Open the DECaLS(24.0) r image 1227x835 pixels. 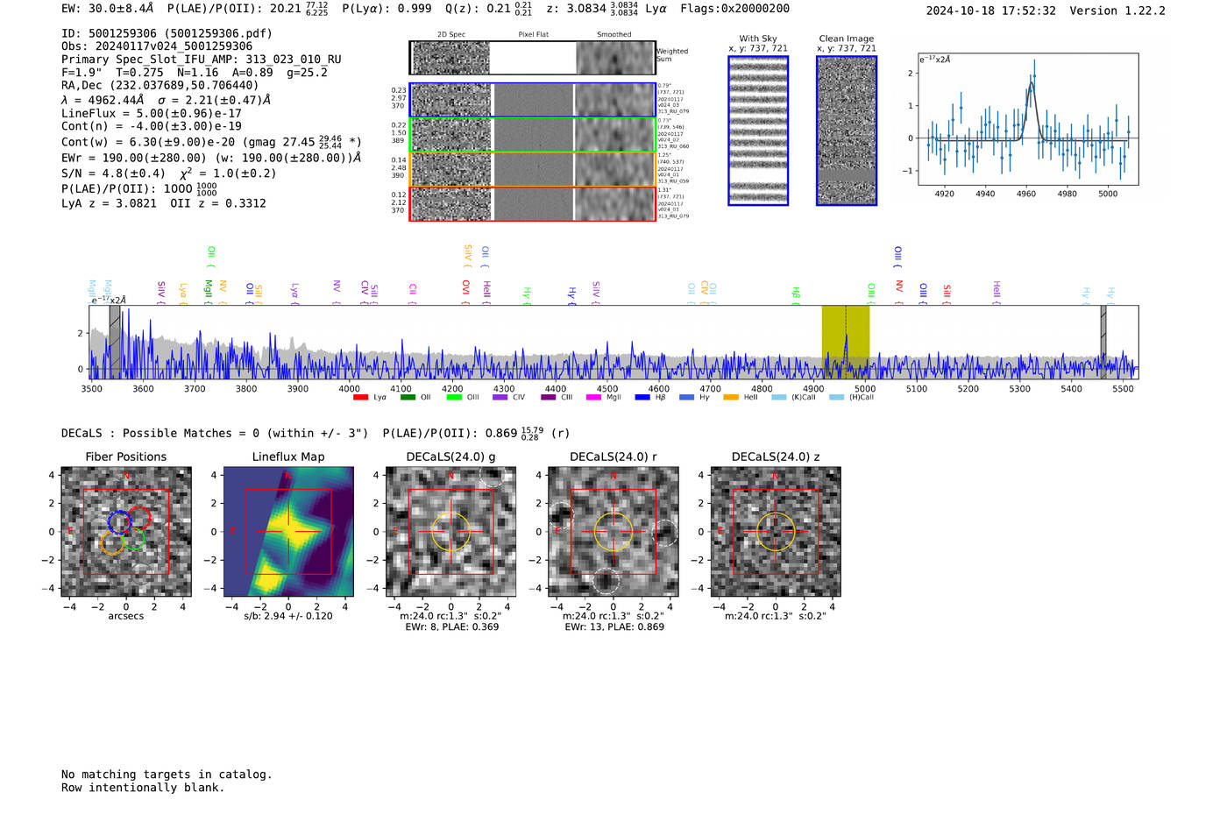613,532
